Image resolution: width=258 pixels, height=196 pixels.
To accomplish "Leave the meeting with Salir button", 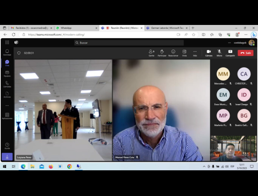I will pyautogui.click(x=246, y=53).
